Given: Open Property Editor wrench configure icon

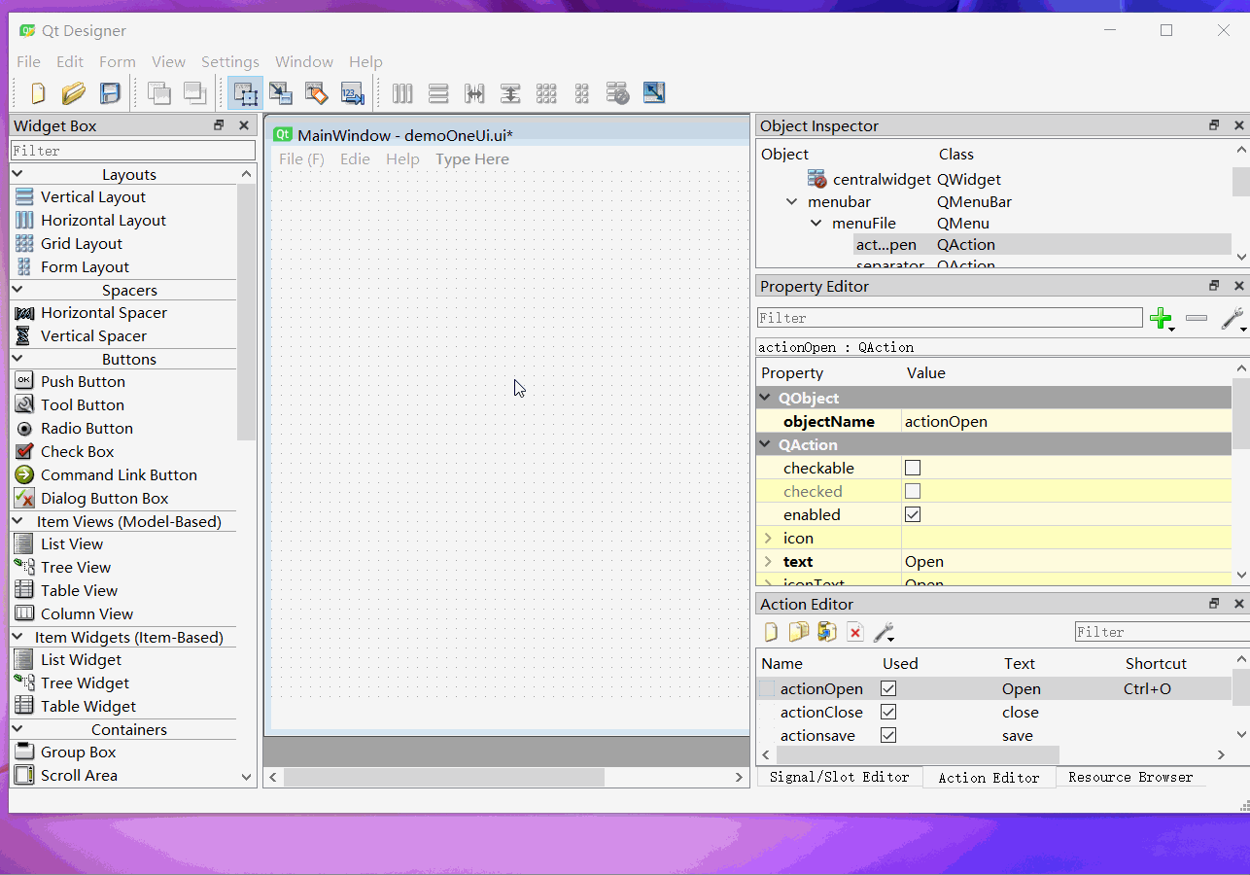Looking at the screenshot, I should point(1233,318).
